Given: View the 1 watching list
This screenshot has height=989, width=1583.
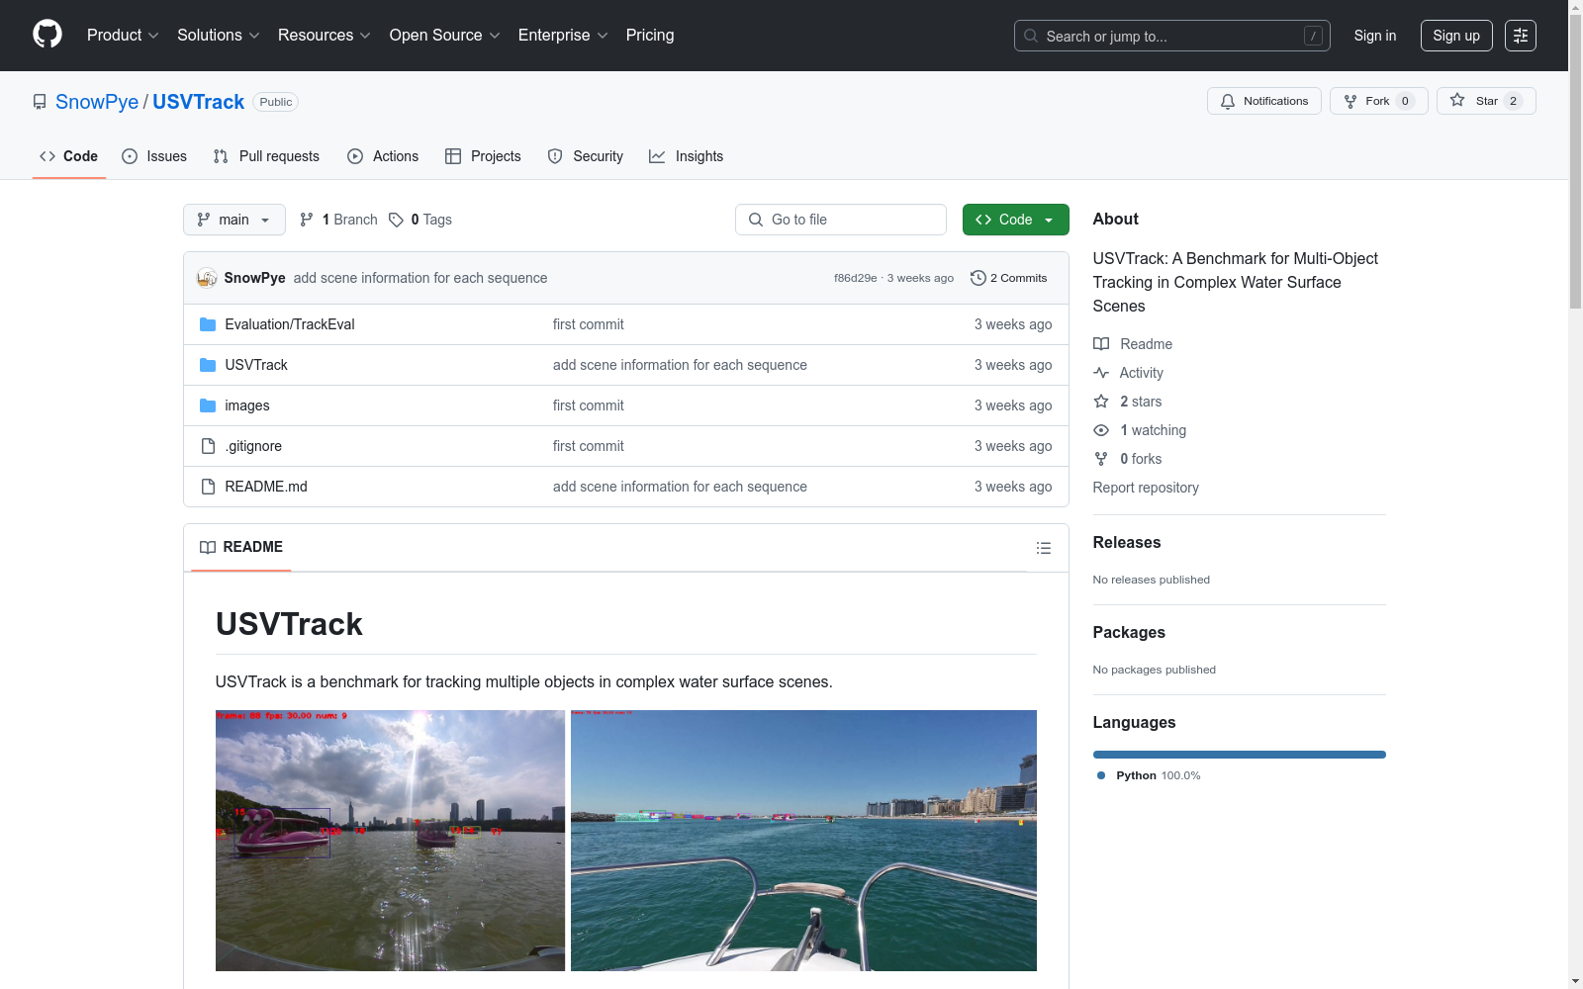Looking at the screenshot, I should 1140,430.
